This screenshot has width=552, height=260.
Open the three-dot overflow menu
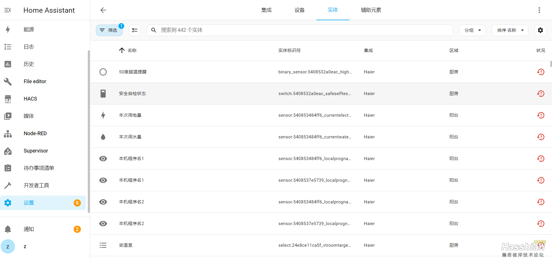[539, 10]
